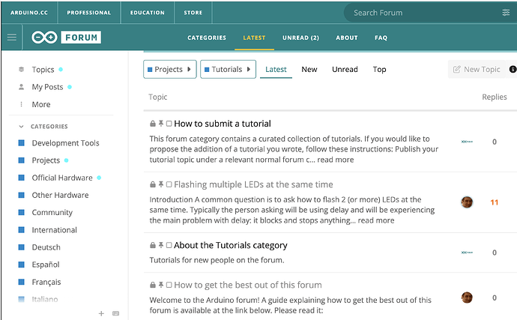
Task: Switch to the CATEGORIES header tab
Action: pos(207,37)
